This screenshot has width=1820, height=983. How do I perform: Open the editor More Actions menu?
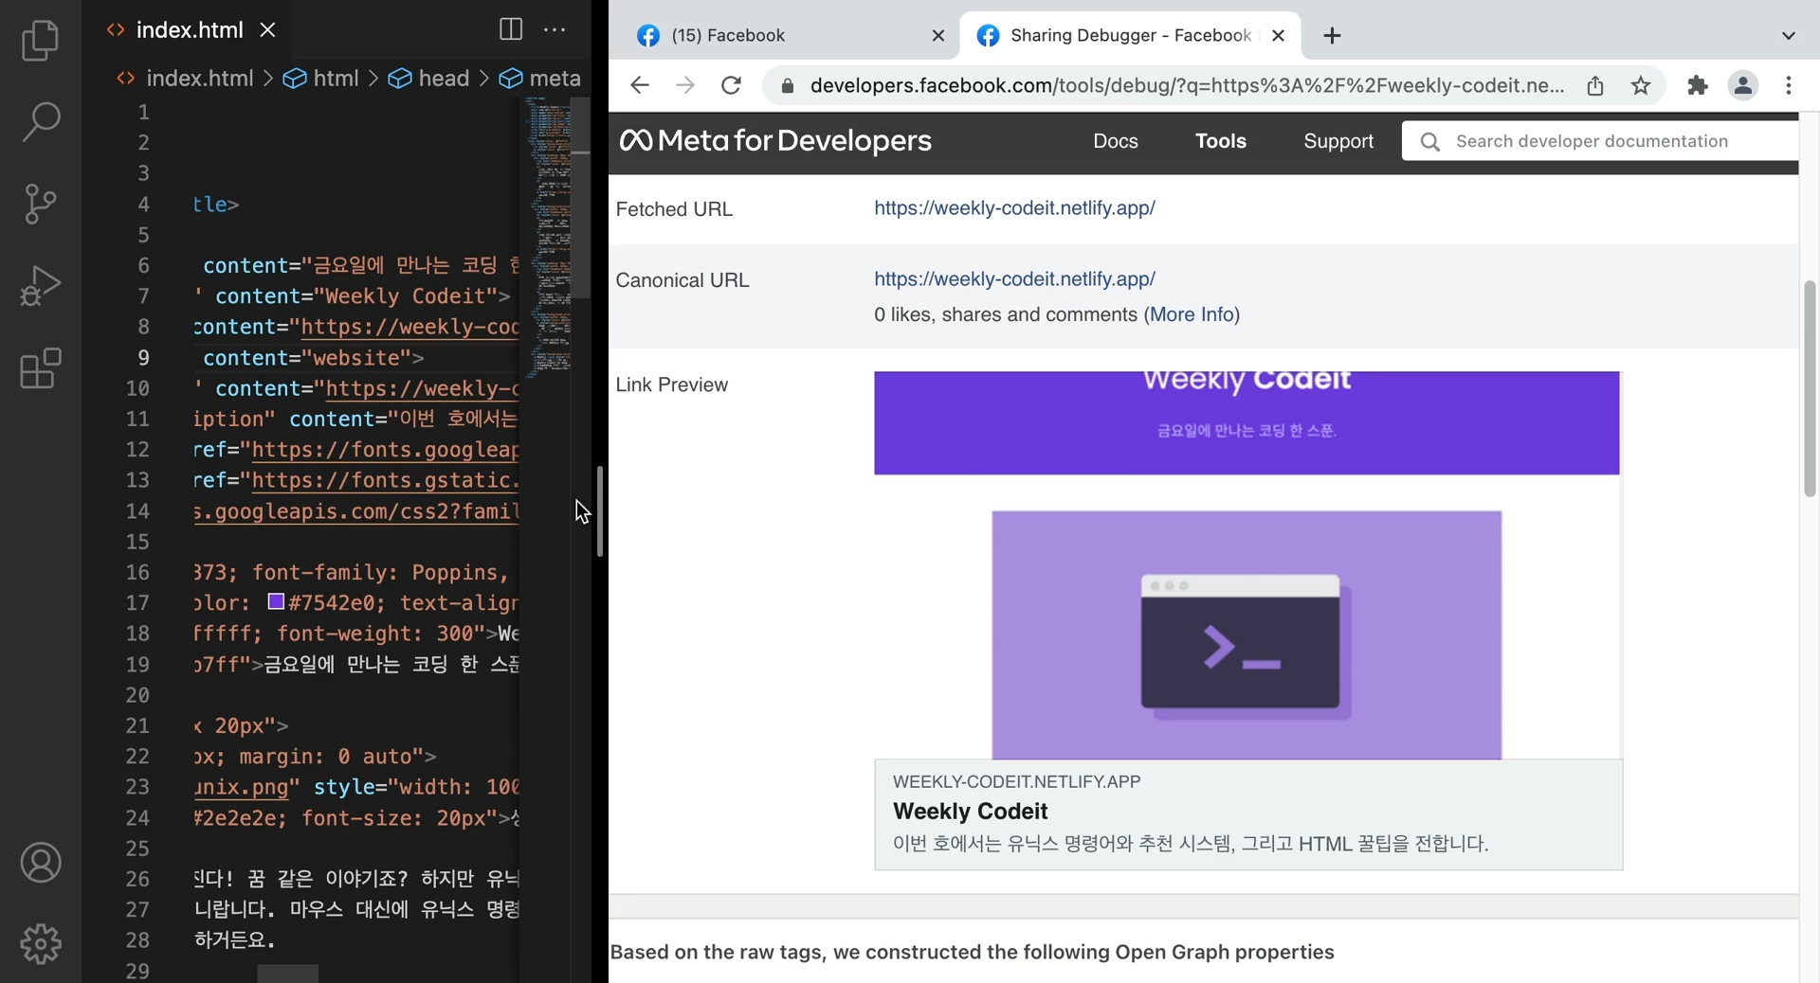point(555,30)
